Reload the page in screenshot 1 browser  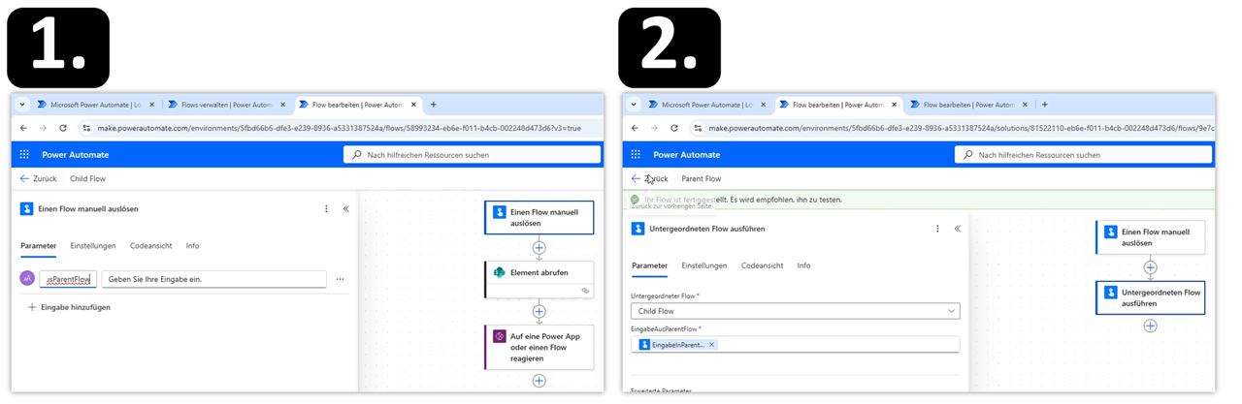[63, 128]
